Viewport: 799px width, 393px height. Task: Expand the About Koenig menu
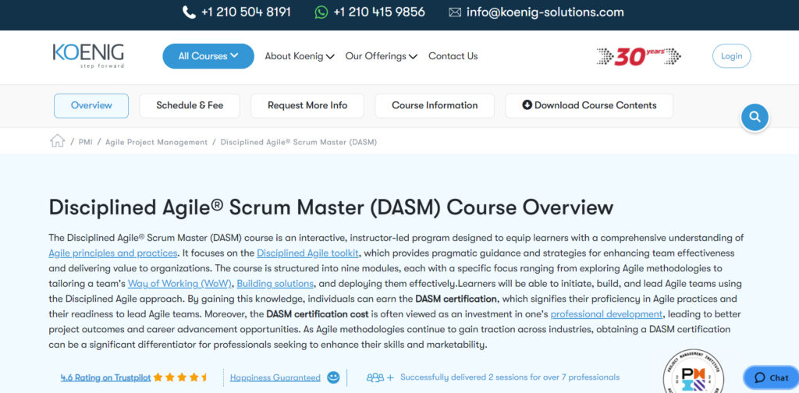coord(300,56)
